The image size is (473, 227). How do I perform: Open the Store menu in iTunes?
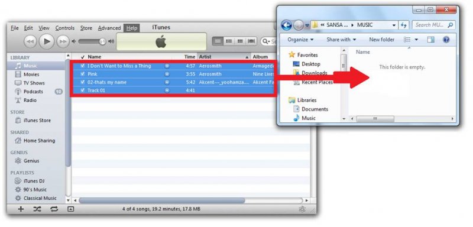pyautogui.click(x=86, y=28)
